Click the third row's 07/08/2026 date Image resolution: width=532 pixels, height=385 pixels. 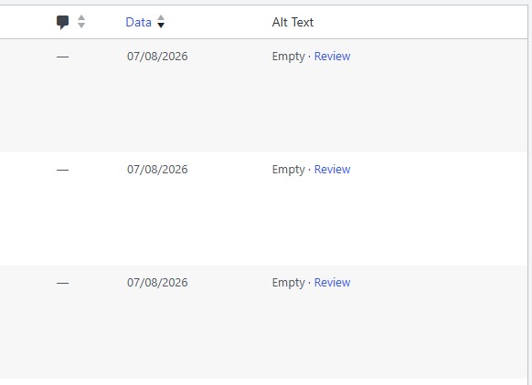click(157, 283)
